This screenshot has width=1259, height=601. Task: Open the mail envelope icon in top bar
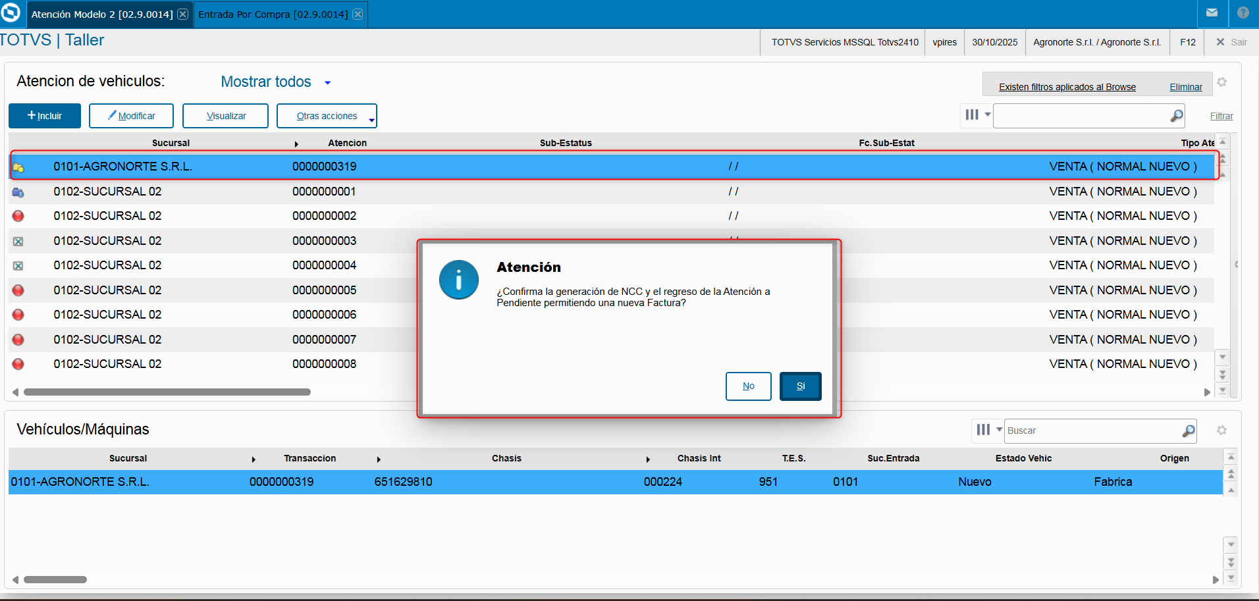click(x=1212, y=13)
